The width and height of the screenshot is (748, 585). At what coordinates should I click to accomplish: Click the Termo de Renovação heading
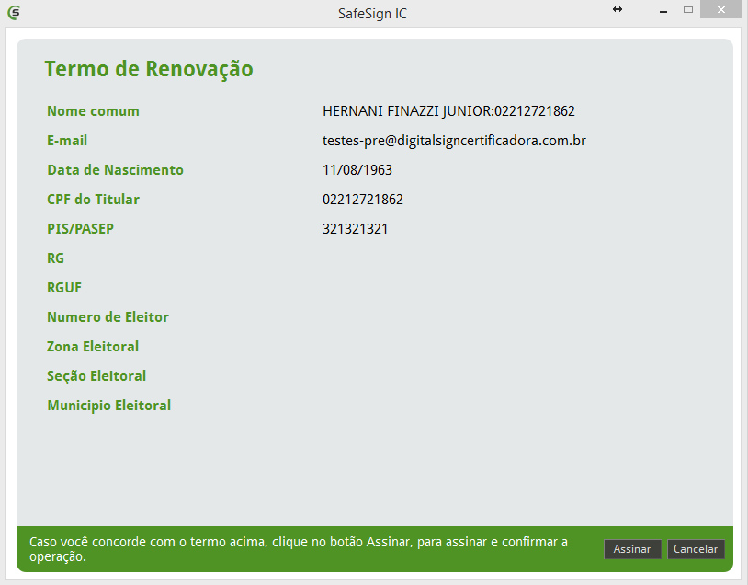coord(148,69)
